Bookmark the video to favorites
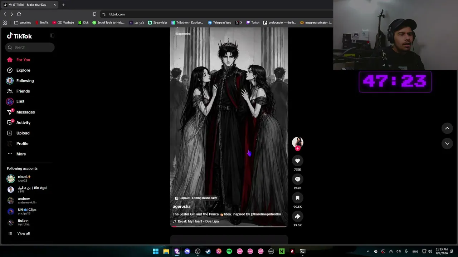Image resolution: width=458 pixels, height=257 pixels. pyautogui.click(x=297, y=198)
